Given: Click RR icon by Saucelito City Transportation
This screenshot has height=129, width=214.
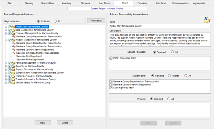Looking at the screenshot, I should [14, 53].
